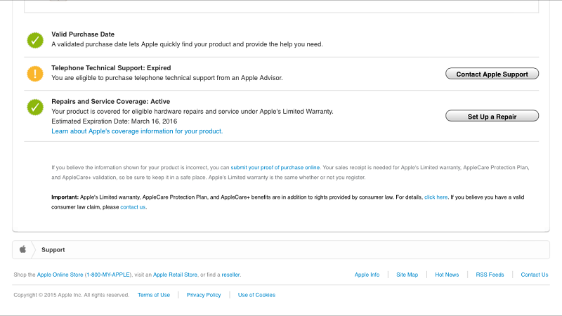Screen dimensions: 562x316
Task: Click the Apple logo icon in the breadcrumb
Action: point(22,249)
